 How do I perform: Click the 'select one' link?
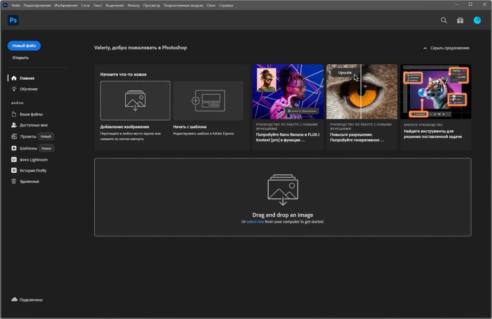tap(255, 222)
